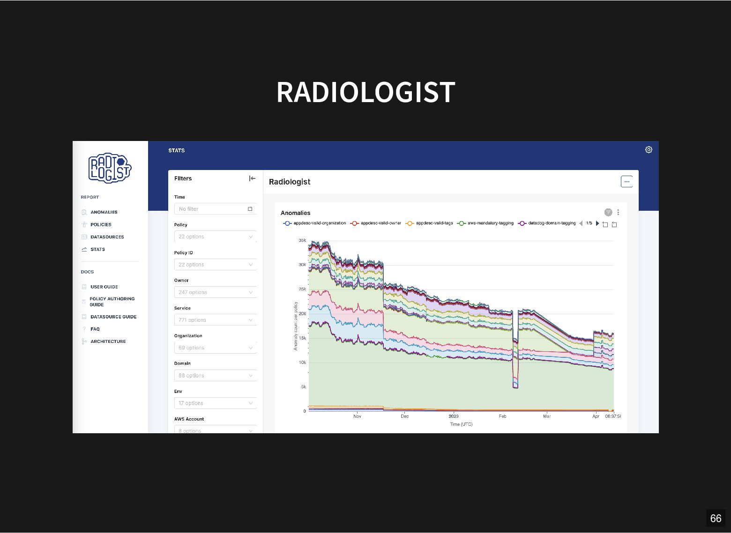The image size is (731, 533).
Task: Expand the Service 771 options dropdown
Action: [216, 320]
